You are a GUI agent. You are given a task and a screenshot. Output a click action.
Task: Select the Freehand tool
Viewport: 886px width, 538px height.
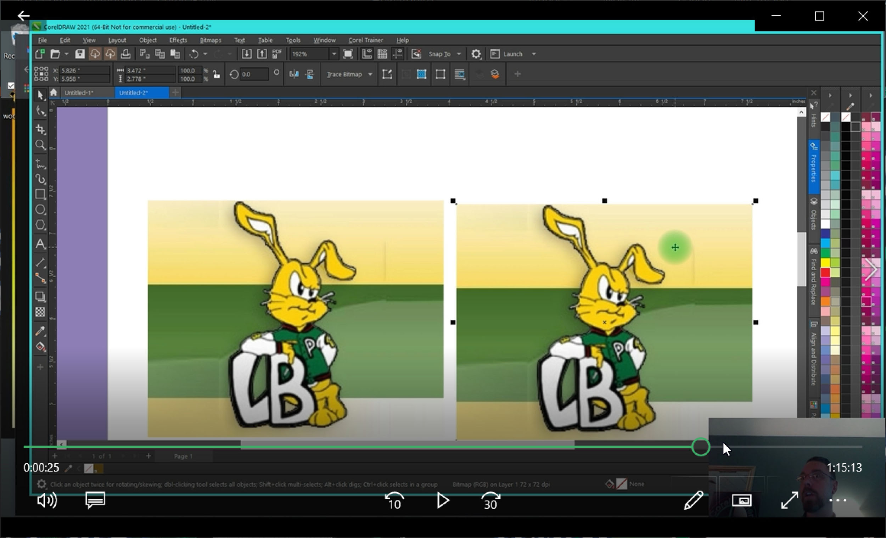click(40, 164)
